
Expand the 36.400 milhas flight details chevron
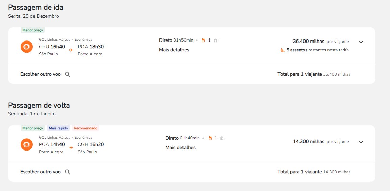coord(361,42)
